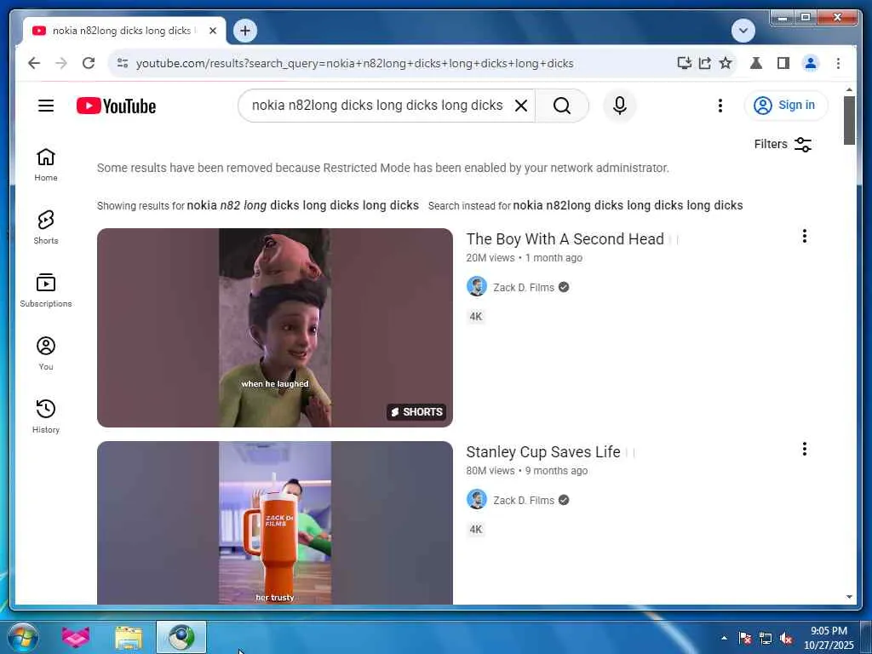The width and height of the screenshot is (872, 654).
Task: Click inside the YouTube search field
Action: click(377, 106)
